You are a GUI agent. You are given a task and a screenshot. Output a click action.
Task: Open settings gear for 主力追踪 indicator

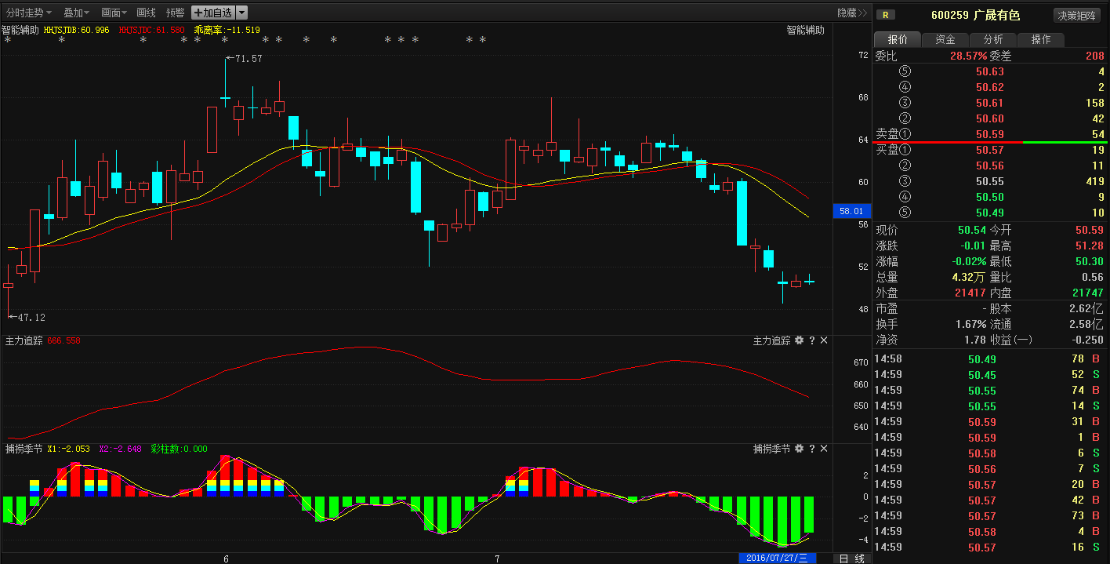(799, 340)
